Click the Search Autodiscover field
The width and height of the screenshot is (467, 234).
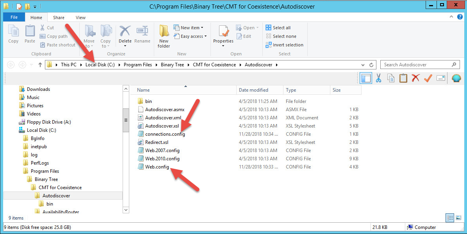tap(420, 64)
